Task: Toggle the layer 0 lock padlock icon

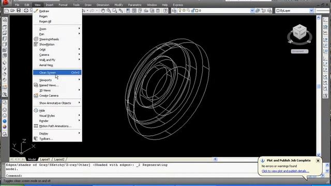Action: tap(193, 10)
